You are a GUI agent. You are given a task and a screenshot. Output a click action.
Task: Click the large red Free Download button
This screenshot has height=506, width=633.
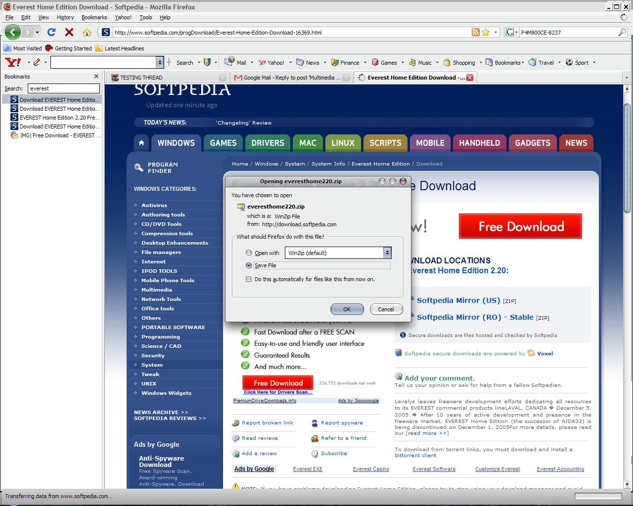[x=520, y=226]
